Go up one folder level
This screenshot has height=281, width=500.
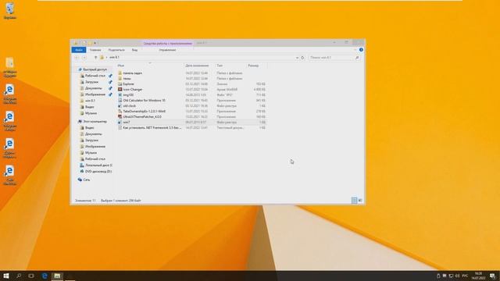point(95,58)
